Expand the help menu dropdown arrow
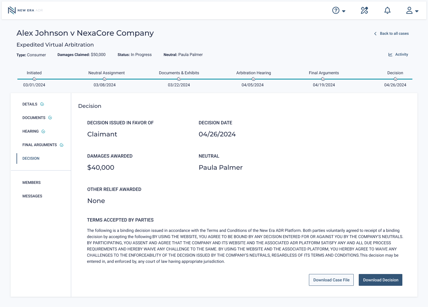428x307 pixels. 344,11
